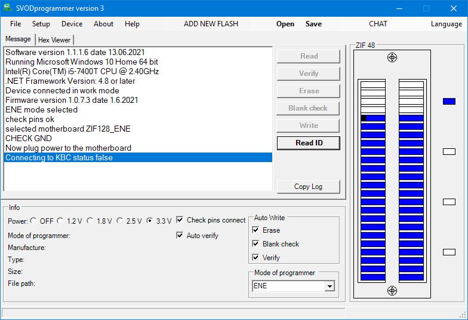Open the About menu
The height and width of the screenshot is (320, 468).
click(104, 24)
